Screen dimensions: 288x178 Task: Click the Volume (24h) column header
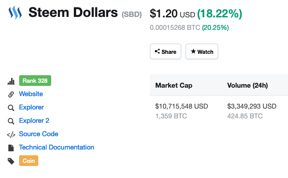click(x=247, y=85)
